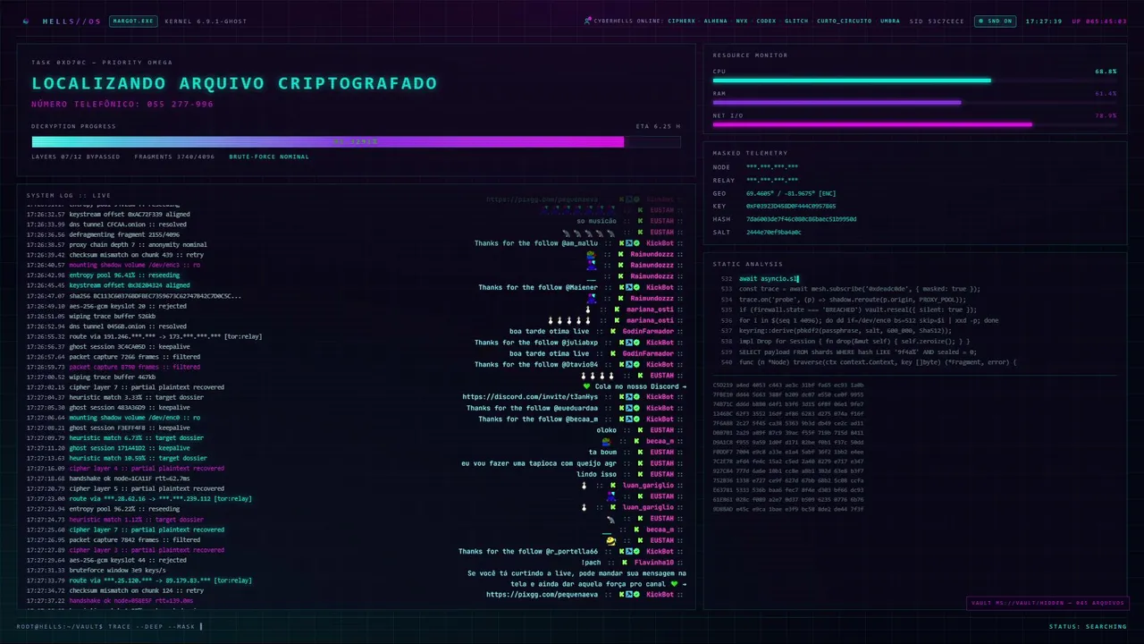Viewport: 1144px width, 644px height.
Task: Click the GodinFarmador name above the @juliabxp row
Action: click(648, 331)
